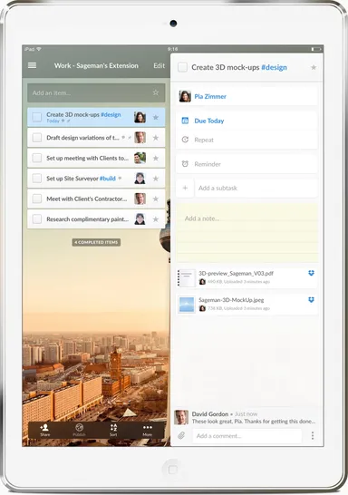Star the task in the detail header
This screenshot has height=495, width=348.
[x=314, y=67]
